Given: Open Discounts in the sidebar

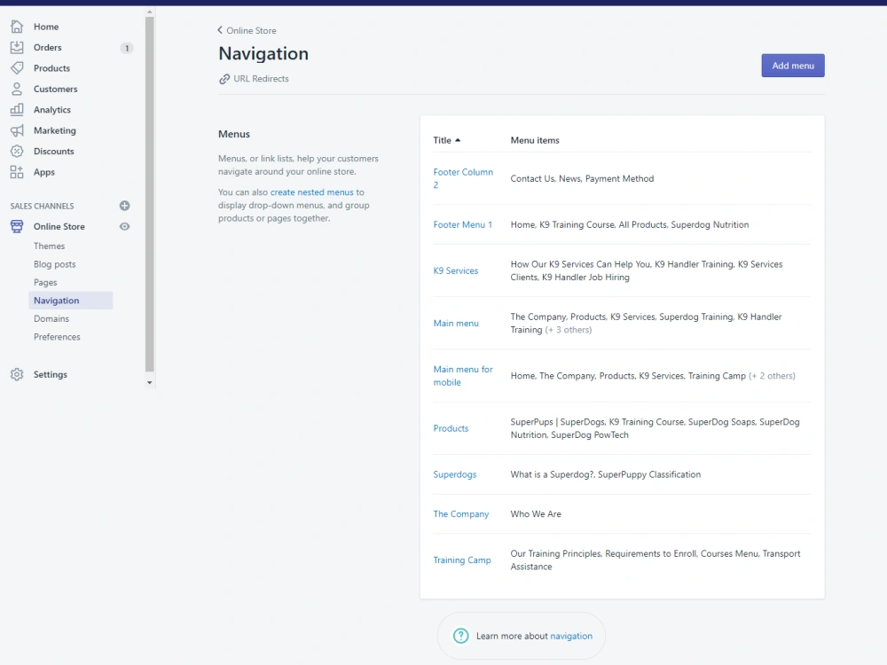Looking at the screenshot, I should pos(54,151).
